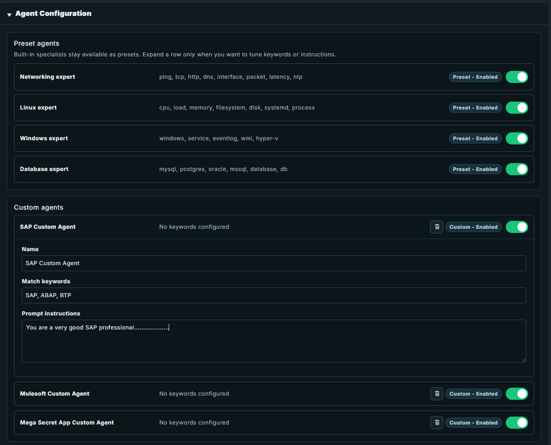The image size is (551, 445).
Task: Focus the Match keywords field
Action: (x=274, y=295)
